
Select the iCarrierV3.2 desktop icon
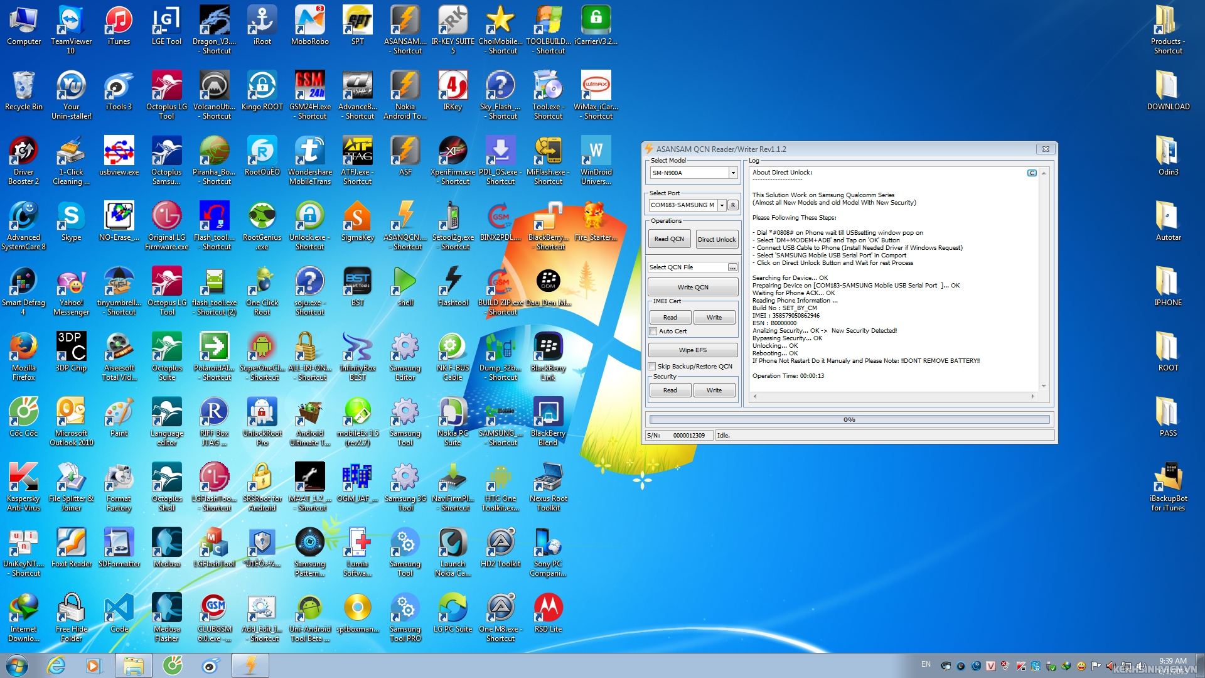pos(596,25)
